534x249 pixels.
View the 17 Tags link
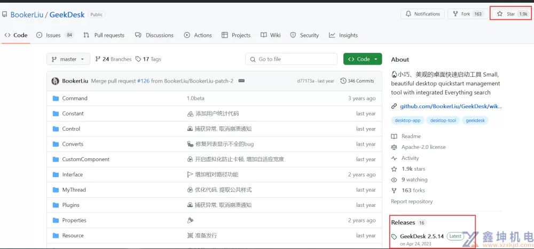(x=148, y=59)
